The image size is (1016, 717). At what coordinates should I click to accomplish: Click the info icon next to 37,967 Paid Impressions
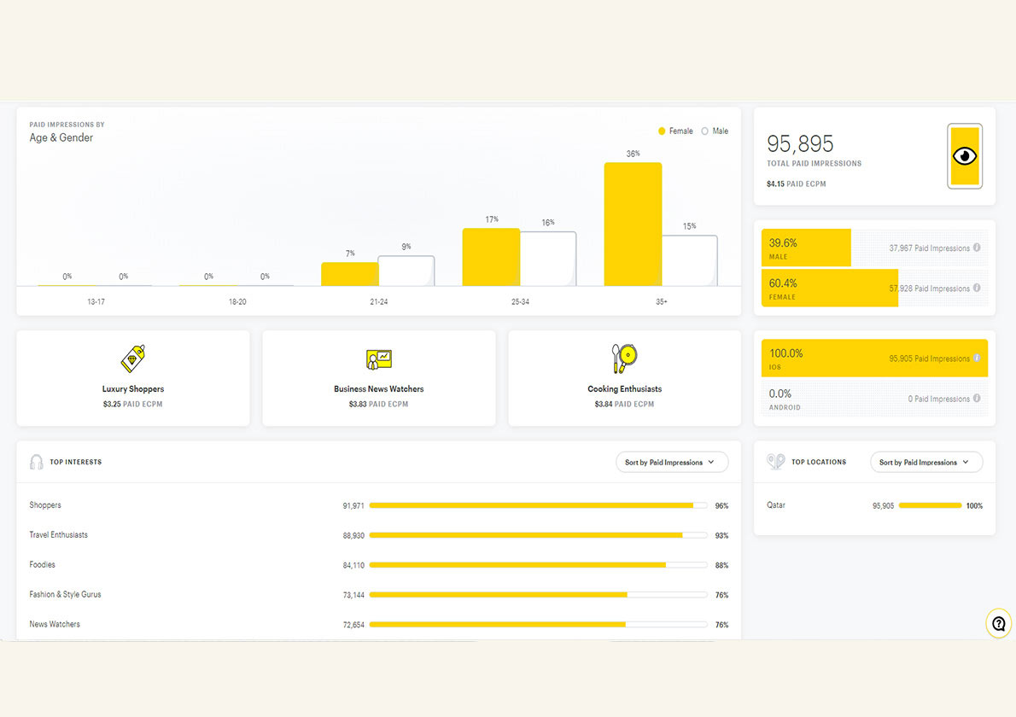pyautogui.click(x=976, y=248)
